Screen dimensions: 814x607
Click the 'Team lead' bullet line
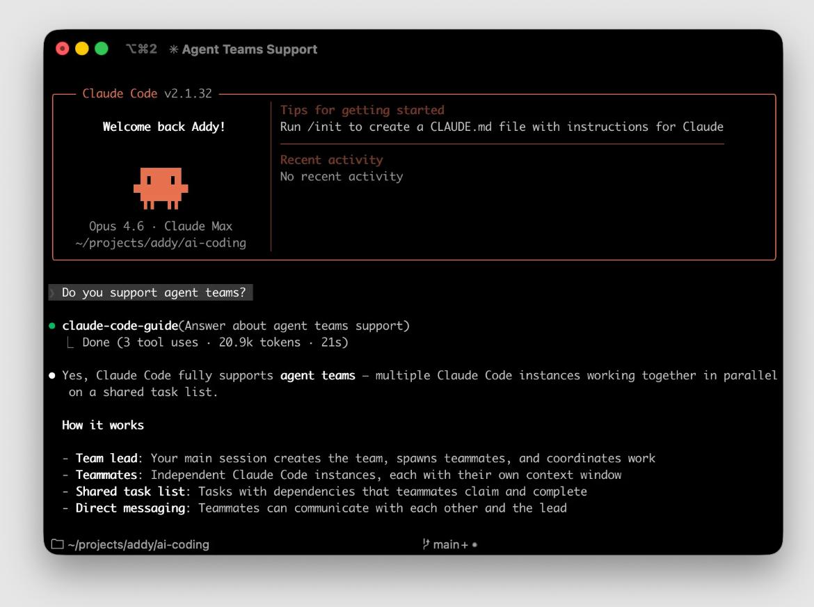coord(359,458)
